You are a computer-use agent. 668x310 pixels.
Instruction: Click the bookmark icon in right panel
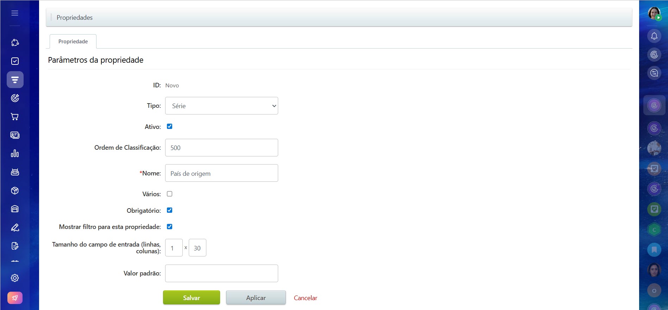pyautogui.click(x=654, y=250)
